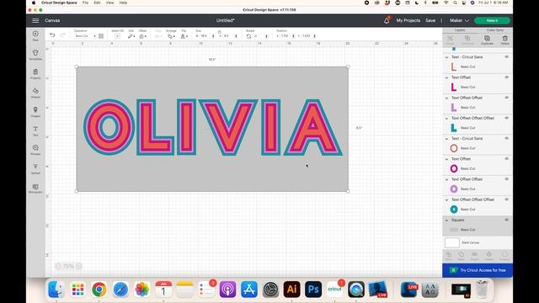Zoom out of the canvas
This screenshot has height=303, width=539.
(58, 266)
